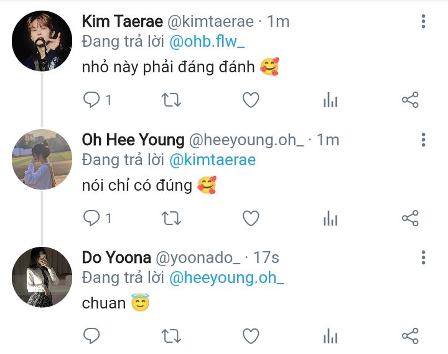Viewport: 448px width, 354px height.
Task: Reply to Kim Taerae's tweet
Action: coord(92,100)
